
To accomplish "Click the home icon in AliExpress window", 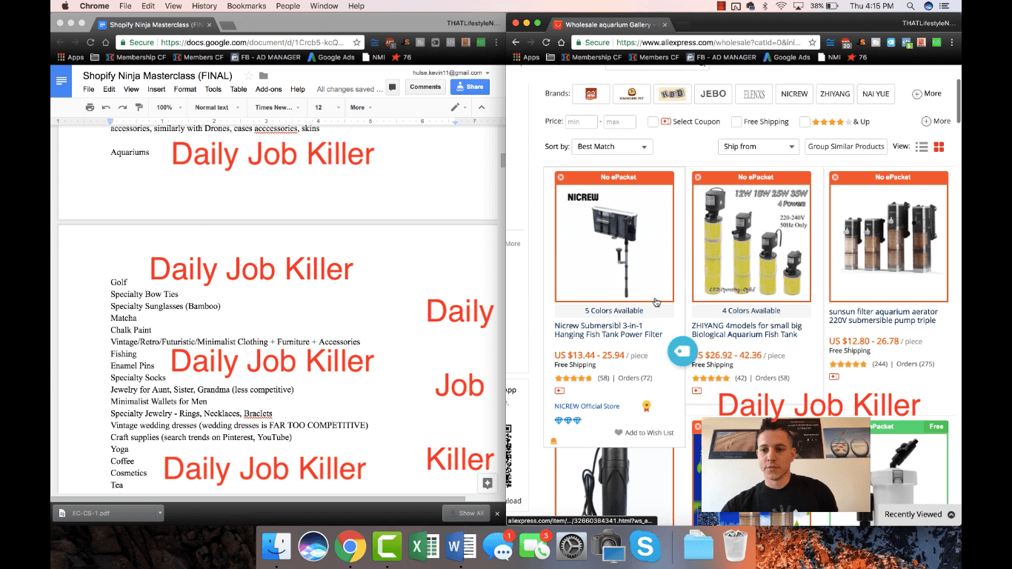I will pos(562,42).
